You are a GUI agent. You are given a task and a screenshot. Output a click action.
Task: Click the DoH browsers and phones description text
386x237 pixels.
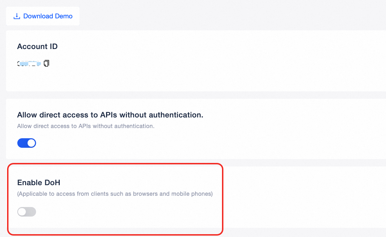[115, 194]
